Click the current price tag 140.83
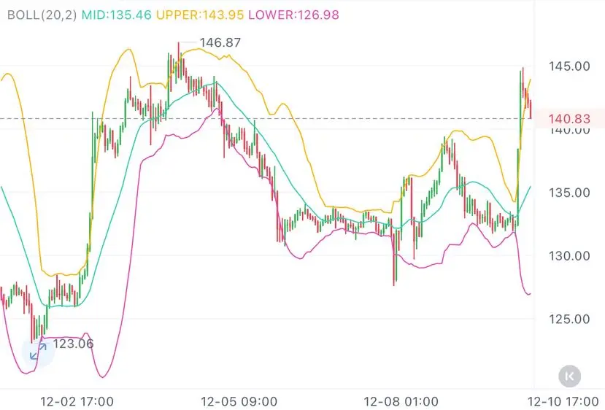The image size is (605, 410). (569, 119)
